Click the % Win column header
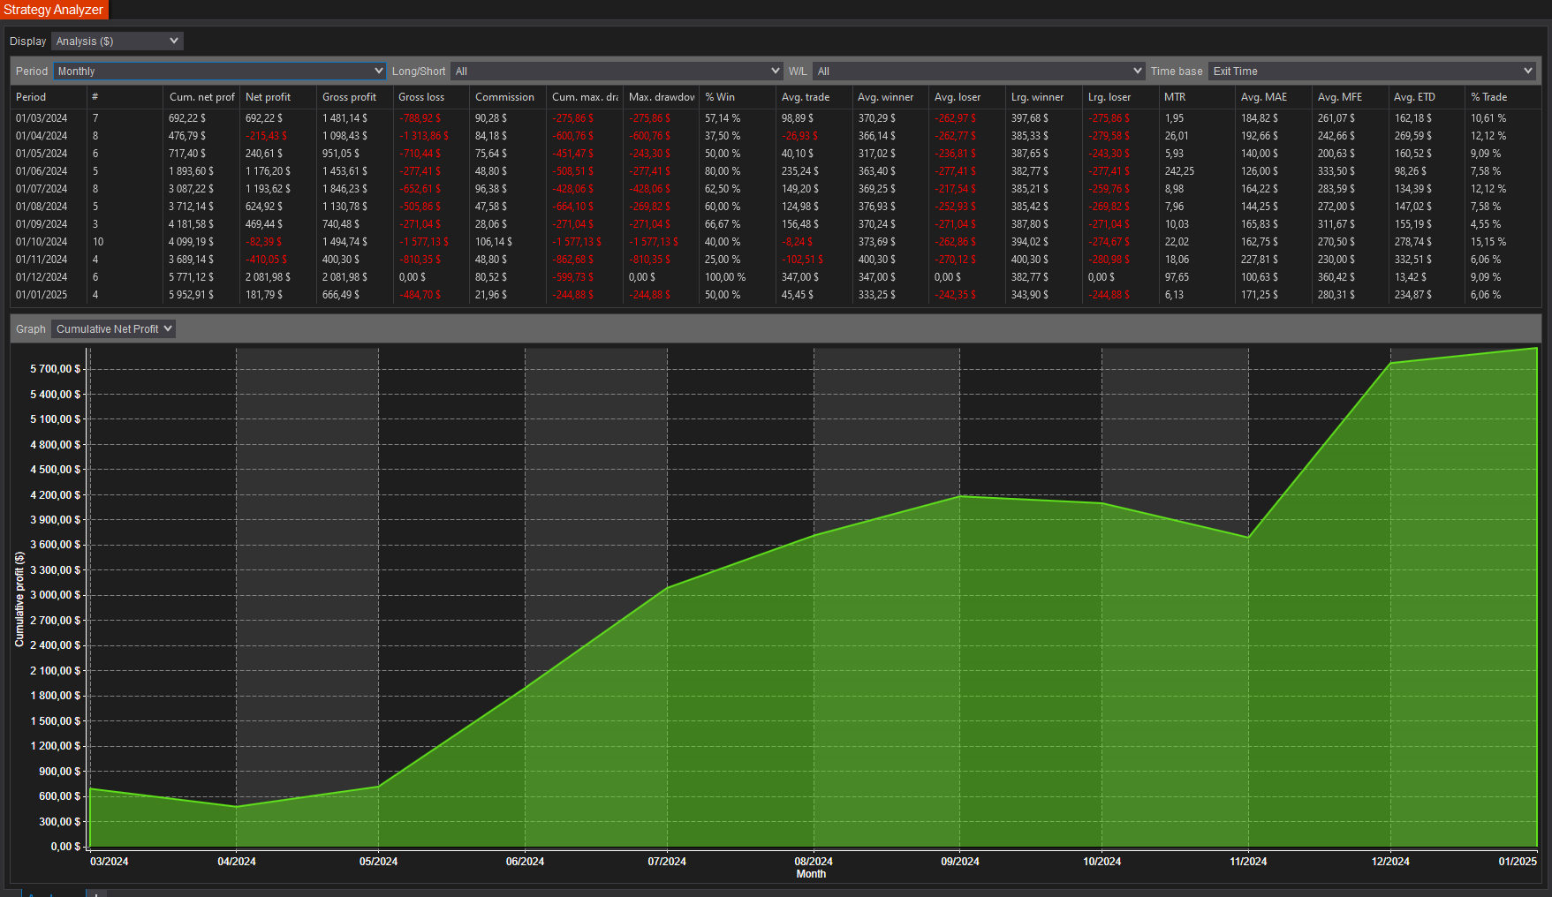The height and width of the screenshot is (897, 1552). coord(738,97)
